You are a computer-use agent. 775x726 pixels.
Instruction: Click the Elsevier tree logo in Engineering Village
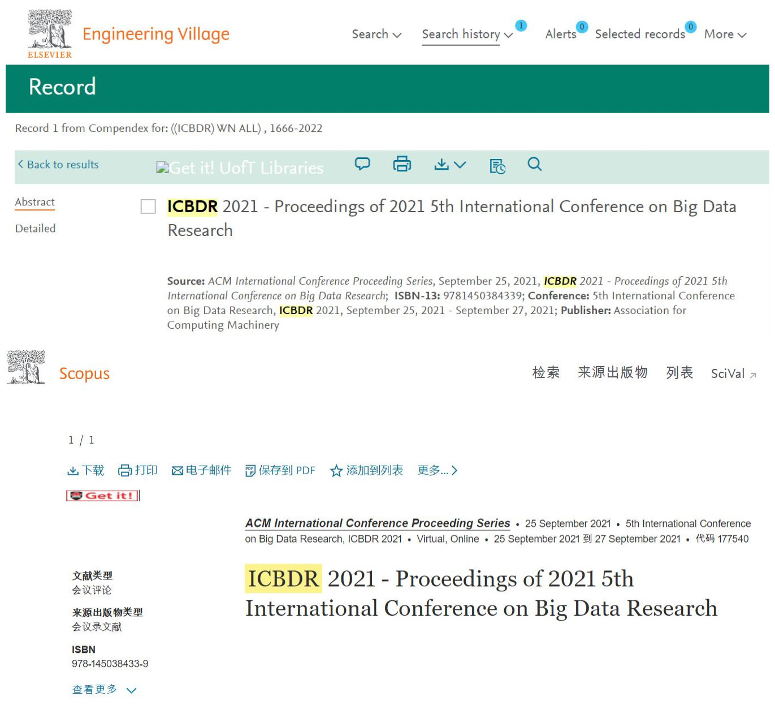coord(50,34)
